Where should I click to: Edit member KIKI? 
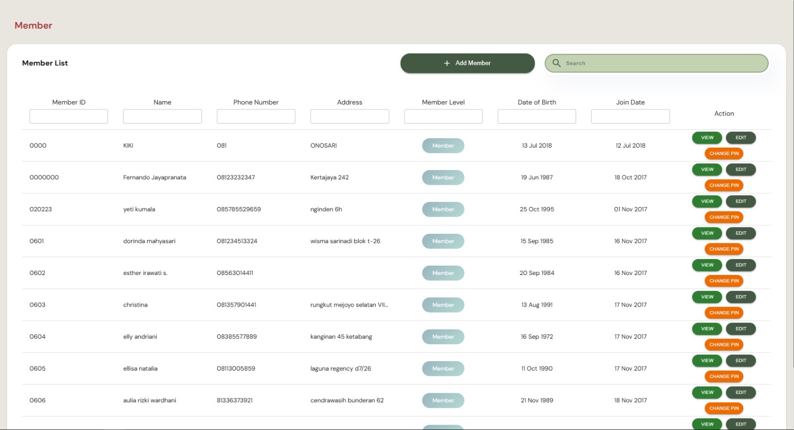click(x=741, y=138)
